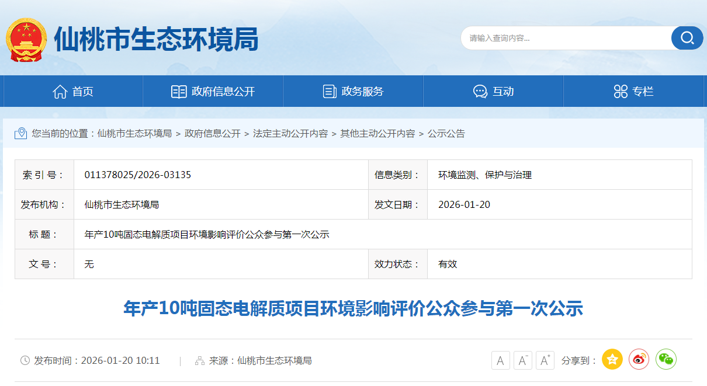The width and height of the screenshot is (707, 386).
Task: Click the location pin icon in the breadcrumb
Action: [22, 134]
